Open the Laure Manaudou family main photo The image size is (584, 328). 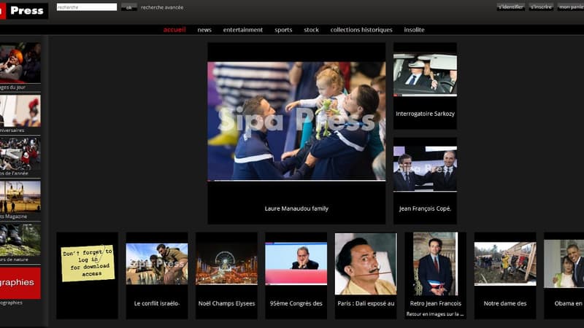click(x=296, y=121)
